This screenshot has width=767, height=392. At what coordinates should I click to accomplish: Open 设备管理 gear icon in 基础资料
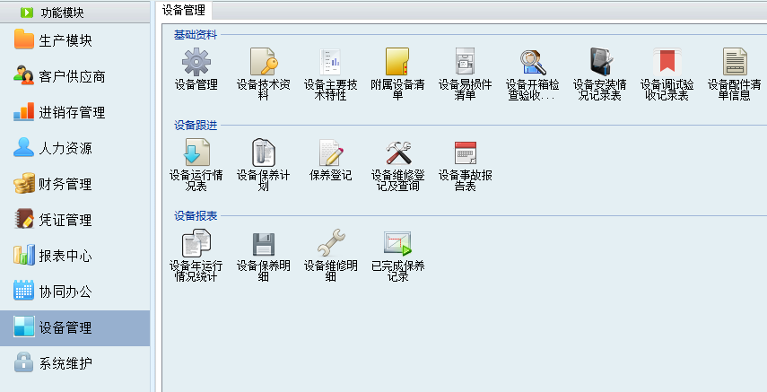(196, 62)
